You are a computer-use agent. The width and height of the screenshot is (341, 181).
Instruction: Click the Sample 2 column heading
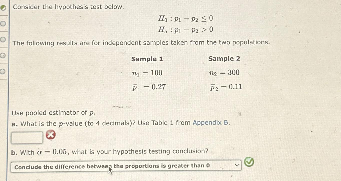coord(224,58)
